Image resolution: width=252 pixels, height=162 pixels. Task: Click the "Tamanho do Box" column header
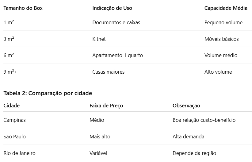click(23, 8)
